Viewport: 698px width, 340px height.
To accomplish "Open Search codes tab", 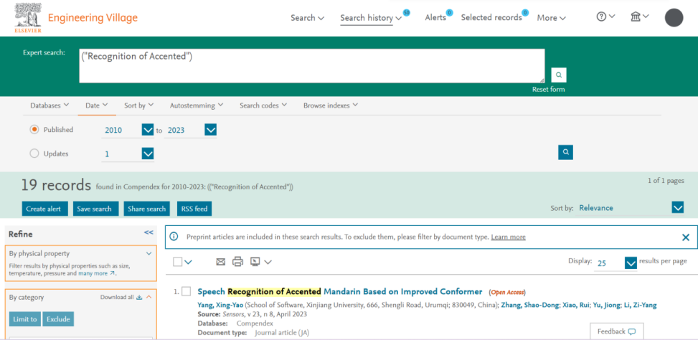I will pos(263,105).
